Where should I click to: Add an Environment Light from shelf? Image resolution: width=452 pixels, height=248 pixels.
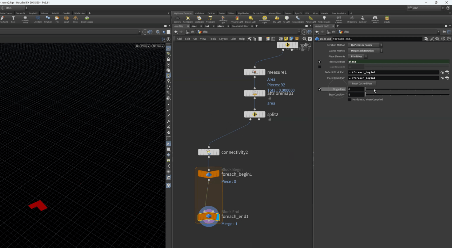tap(264, 19)
